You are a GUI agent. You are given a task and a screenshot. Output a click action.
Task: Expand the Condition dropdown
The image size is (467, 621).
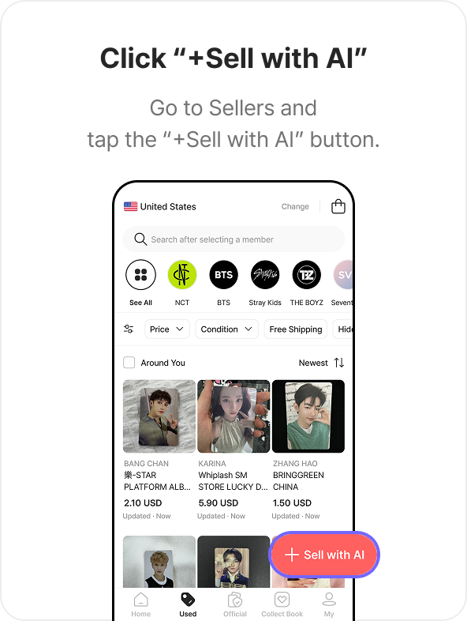(x=226, y=329)
